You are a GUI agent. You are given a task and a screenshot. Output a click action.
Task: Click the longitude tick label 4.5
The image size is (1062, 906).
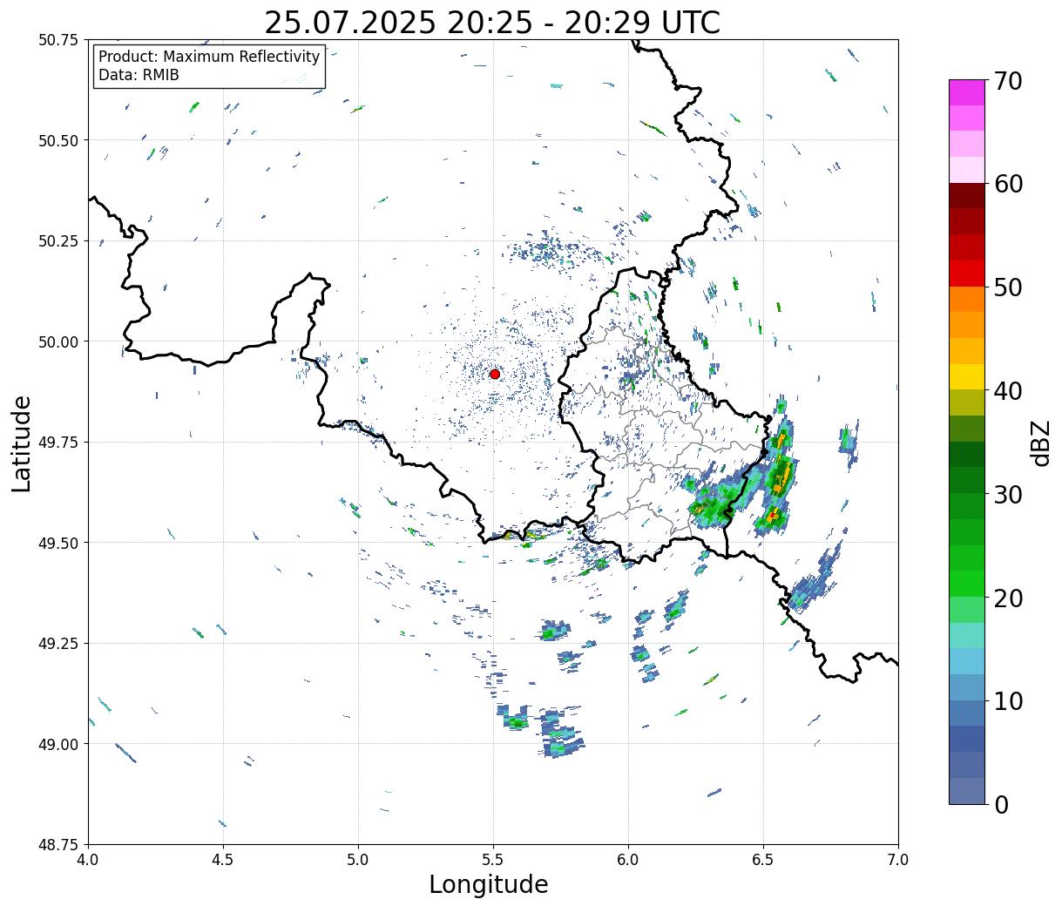click(x=224, y=860)
